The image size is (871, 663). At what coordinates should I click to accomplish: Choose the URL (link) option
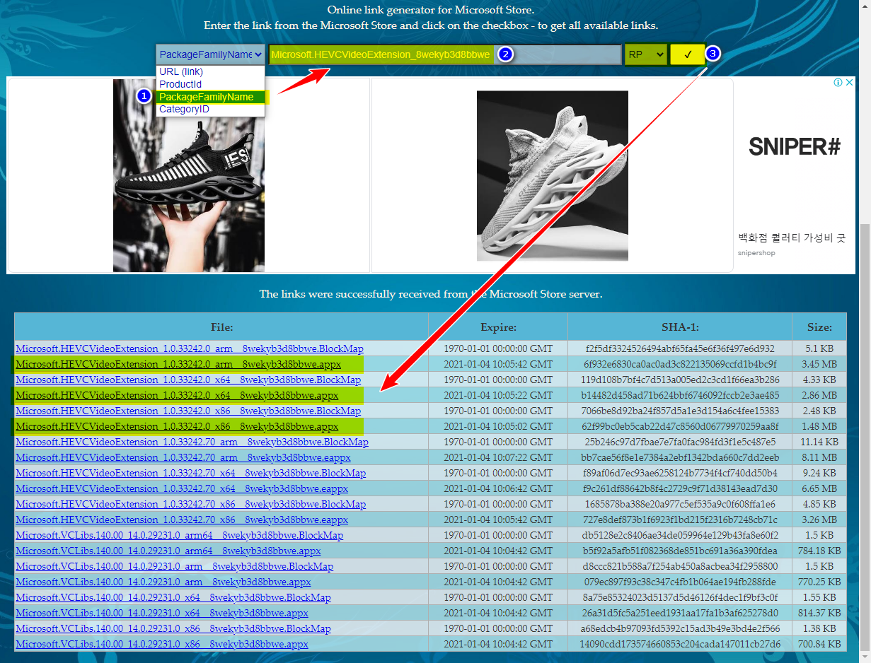(181, 71)
